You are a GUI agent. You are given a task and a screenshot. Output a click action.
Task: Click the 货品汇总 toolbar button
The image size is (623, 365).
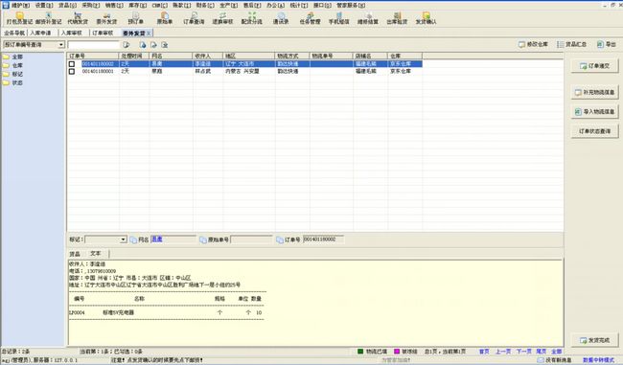572,44
